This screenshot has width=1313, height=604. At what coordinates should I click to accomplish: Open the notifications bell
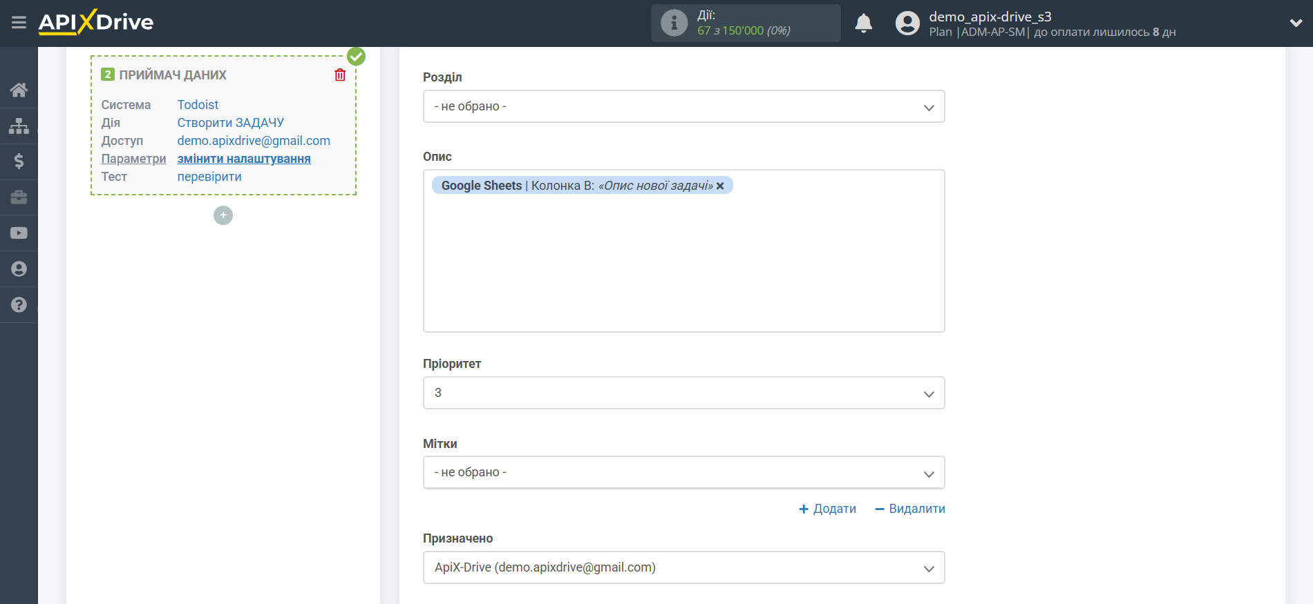[863, 23]
